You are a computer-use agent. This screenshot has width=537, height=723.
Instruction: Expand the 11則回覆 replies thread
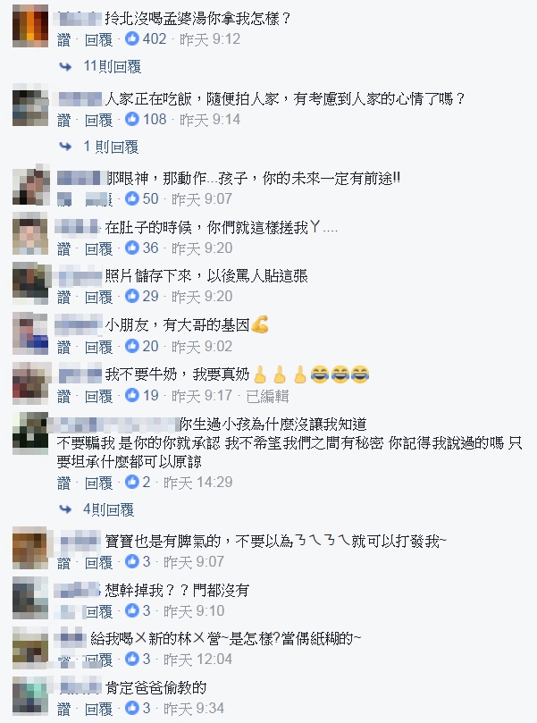[x=112, y=66]
